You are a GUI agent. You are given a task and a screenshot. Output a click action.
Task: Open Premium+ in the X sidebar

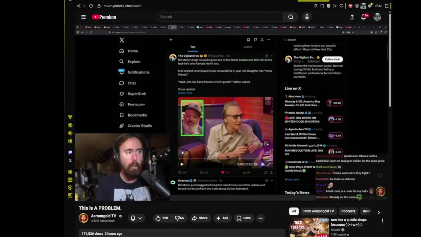coord(132,104)
